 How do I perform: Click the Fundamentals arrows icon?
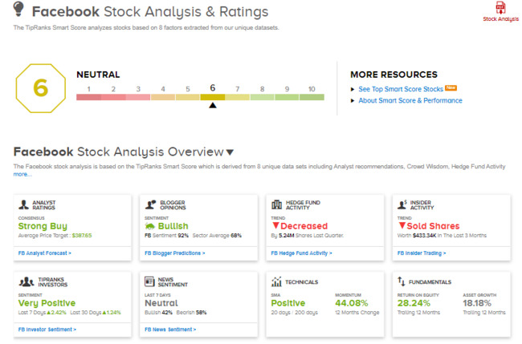tap(402, 281)
